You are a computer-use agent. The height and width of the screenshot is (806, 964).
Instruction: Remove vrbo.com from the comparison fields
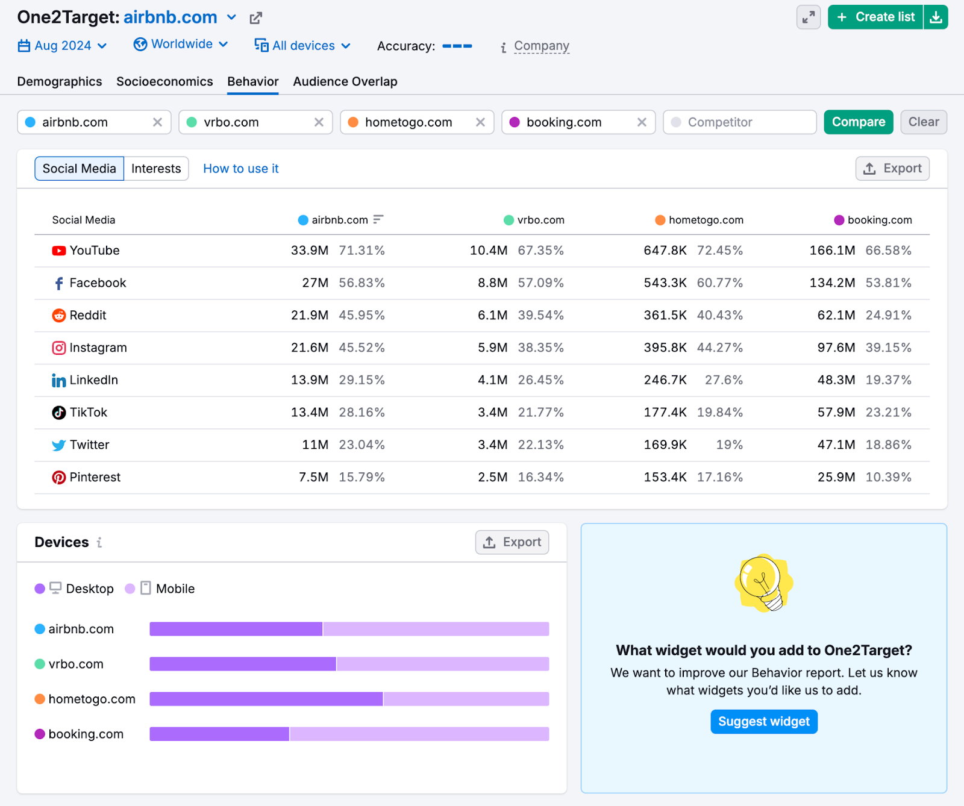[x=319, y=122]
